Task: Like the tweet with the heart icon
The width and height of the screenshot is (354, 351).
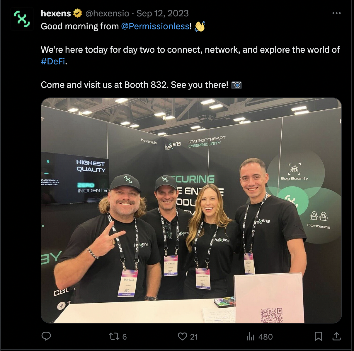Action: 182,336
